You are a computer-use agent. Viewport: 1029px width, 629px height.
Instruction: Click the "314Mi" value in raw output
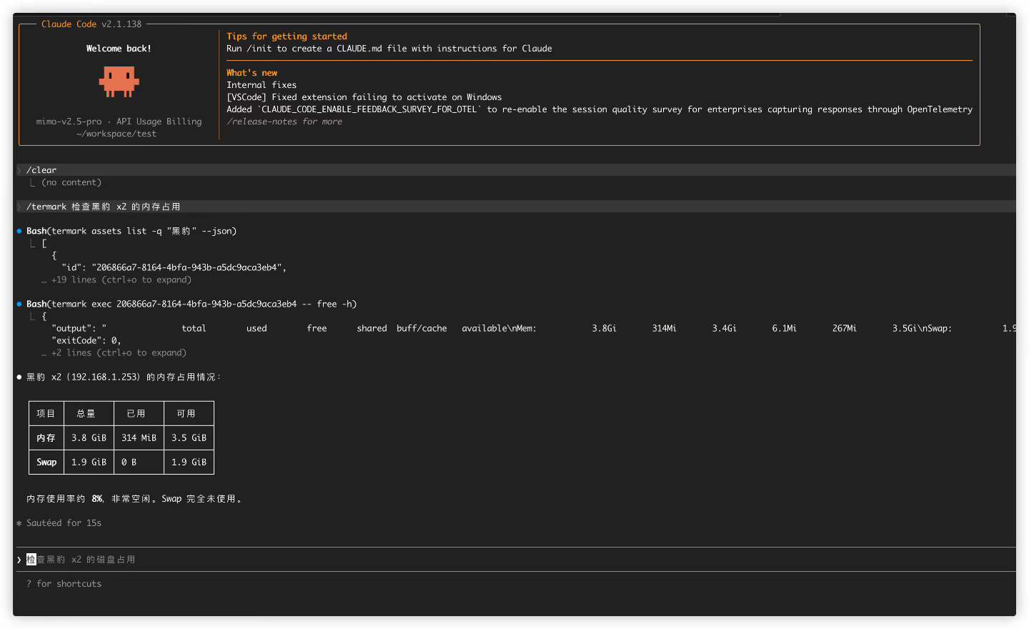(x=664, y=328)
